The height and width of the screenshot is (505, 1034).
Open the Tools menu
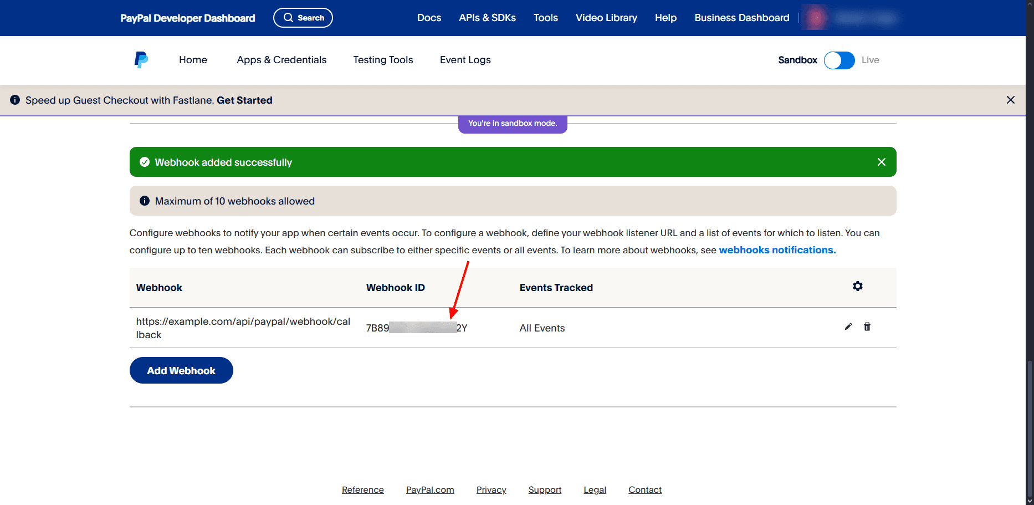[545, 17]
